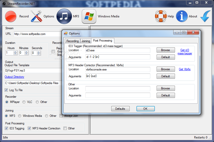Select the Post Processing tab

pyautogui.click(x=103, y=41)
